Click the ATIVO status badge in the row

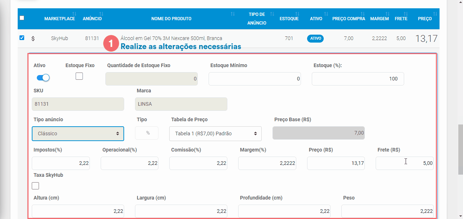[315, 39]
